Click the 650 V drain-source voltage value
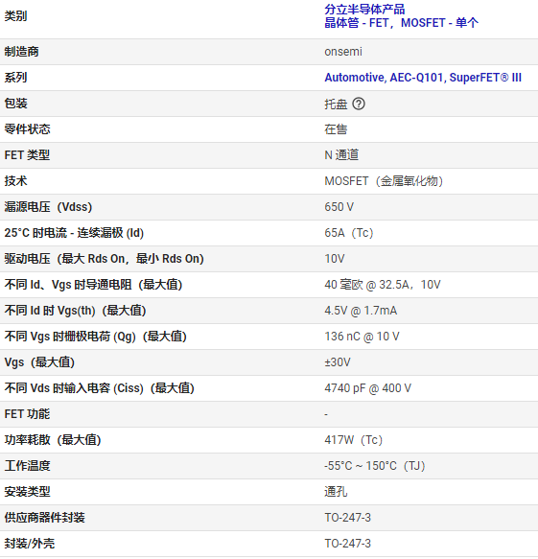 [x=339, y=207]
